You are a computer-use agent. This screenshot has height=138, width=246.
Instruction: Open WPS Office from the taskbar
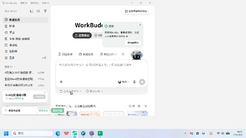point(66,133)
